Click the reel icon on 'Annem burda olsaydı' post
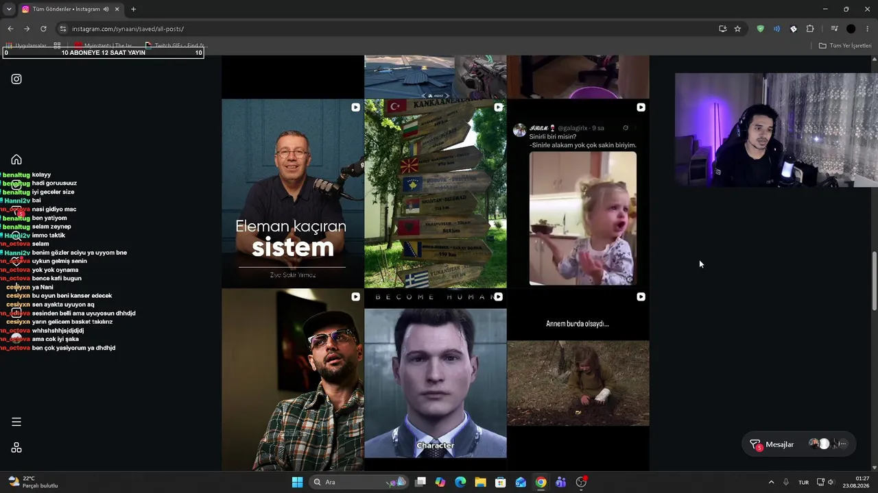This screenshot has height=493, width=878. coord(641,297)
